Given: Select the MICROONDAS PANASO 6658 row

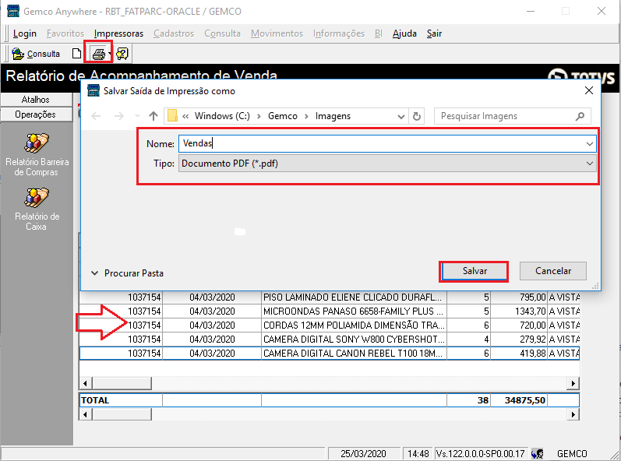Looking at the screenshot, I should tap(329, 311).
